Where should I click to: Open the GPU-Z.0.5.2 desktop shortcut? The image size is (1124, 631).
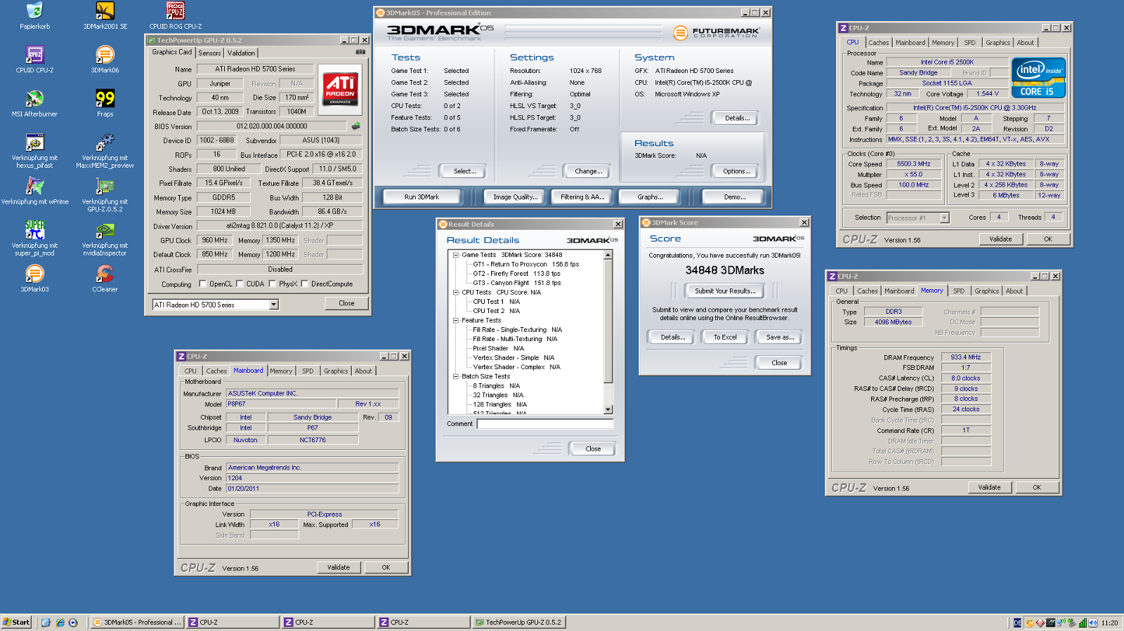105,194
